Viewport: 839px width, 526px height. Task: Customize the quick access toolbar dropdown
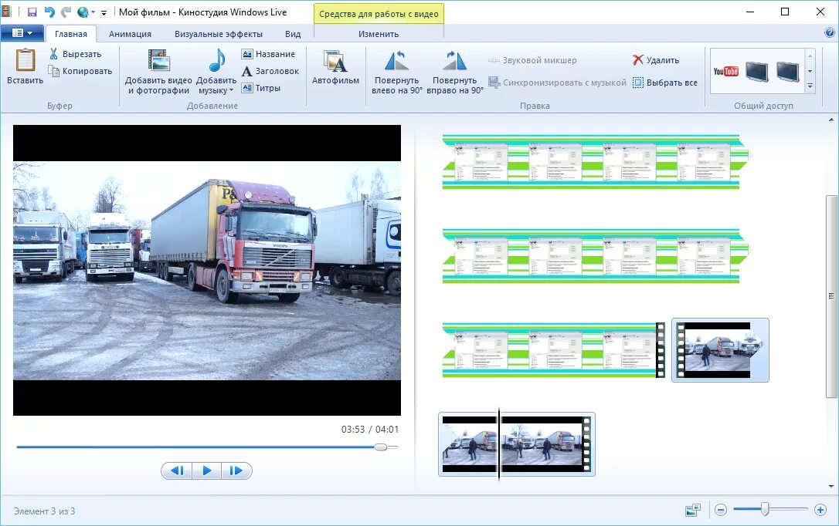tap(104, 12)
